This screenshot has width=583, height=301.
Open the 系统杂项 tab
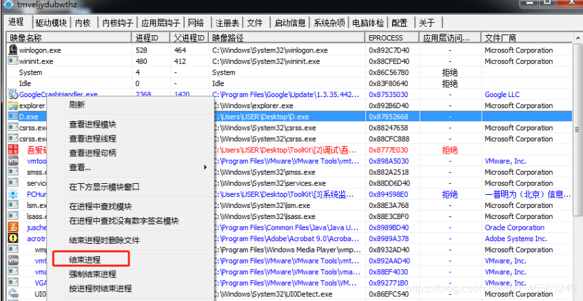(329, 23)
